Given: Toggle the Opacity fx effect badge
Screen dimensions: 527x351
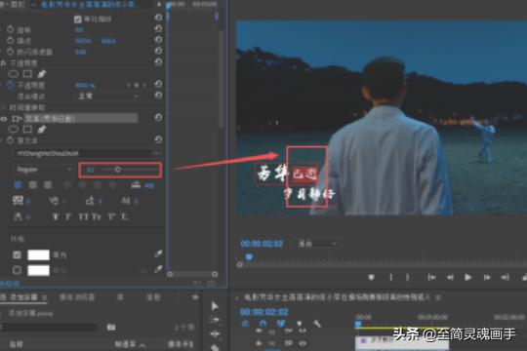Looking at the screenshot, I should tap(3, 62).
